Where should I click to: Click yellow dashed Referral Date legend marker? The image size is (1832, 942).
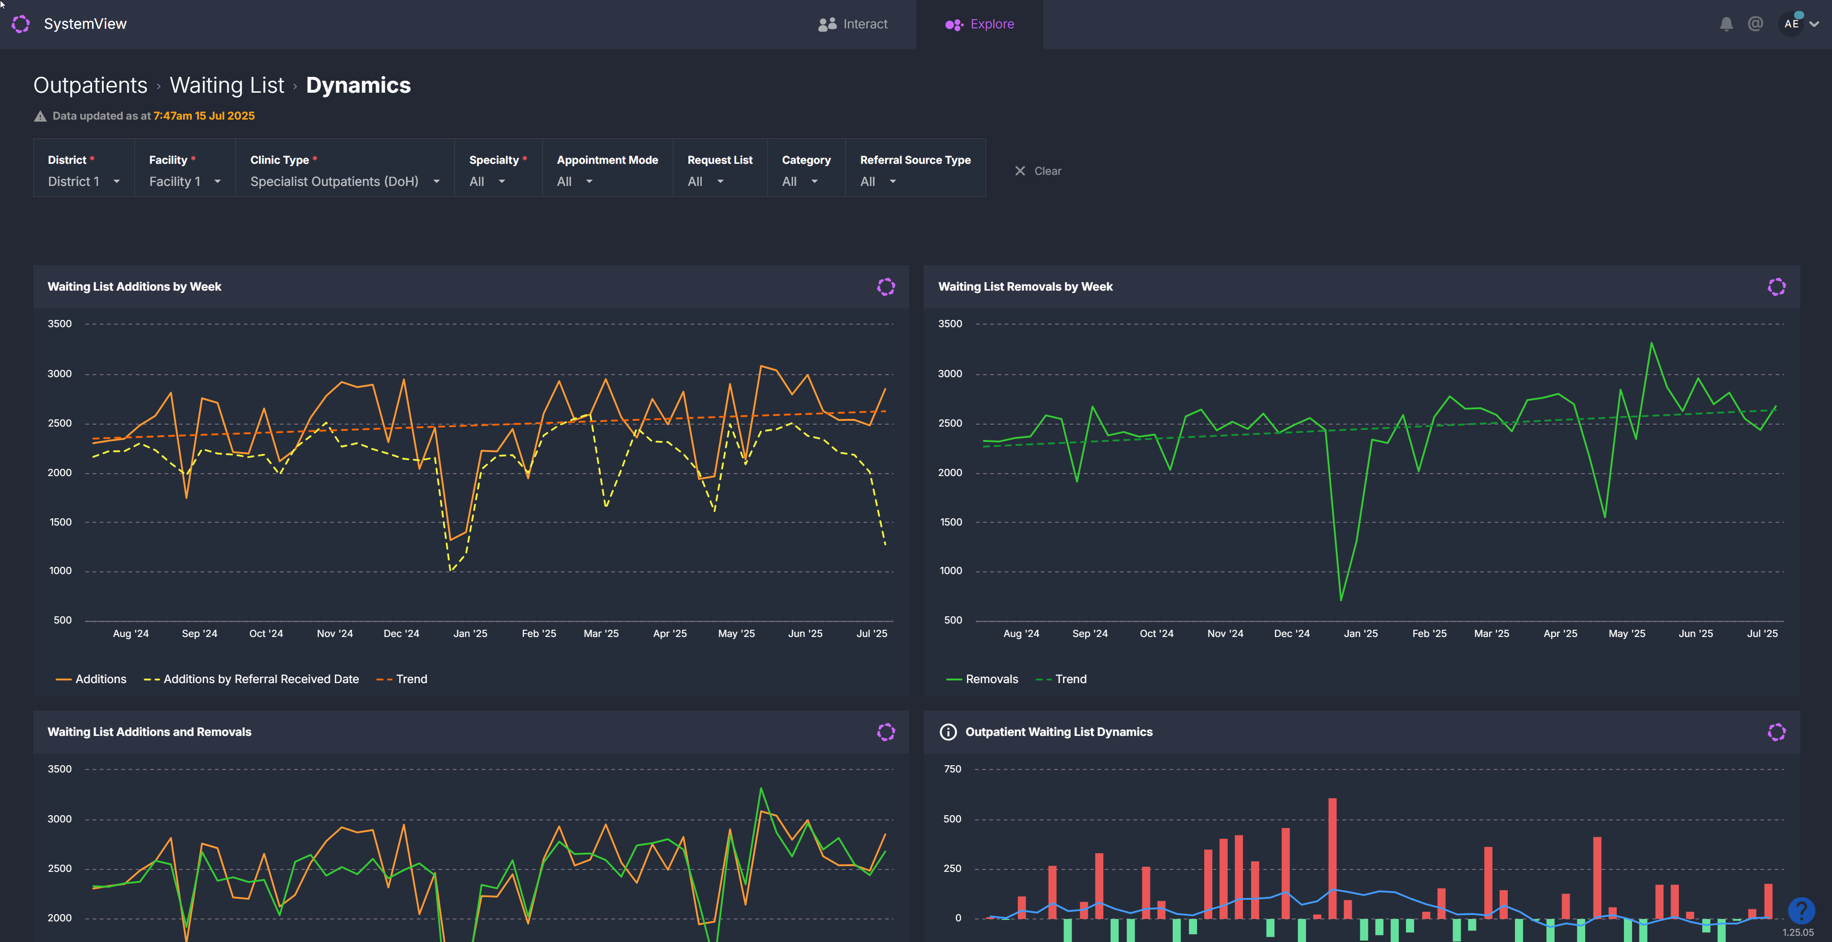coord(151,680)
